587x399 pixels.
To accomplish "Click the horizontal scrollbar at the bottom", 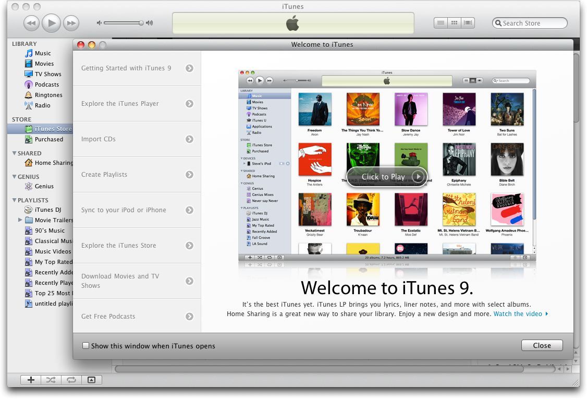I will point(319,369).
